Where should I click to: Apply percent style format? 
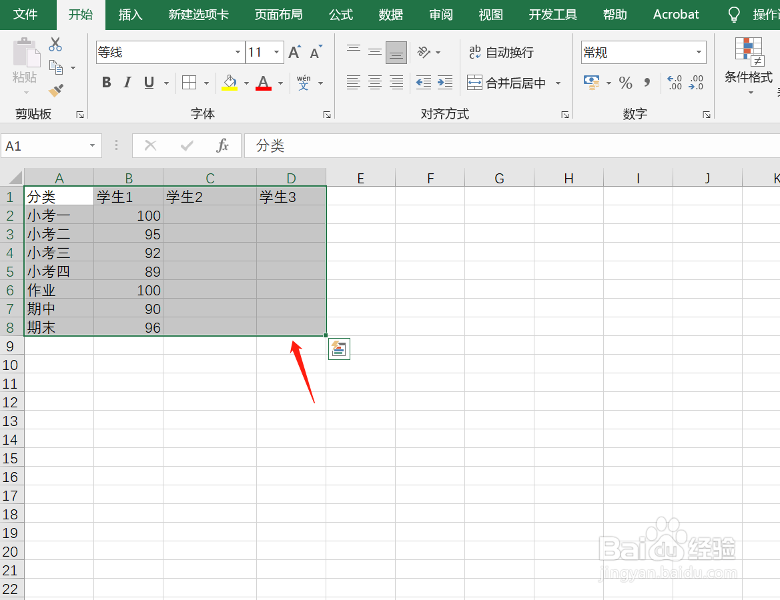[625, 83]
